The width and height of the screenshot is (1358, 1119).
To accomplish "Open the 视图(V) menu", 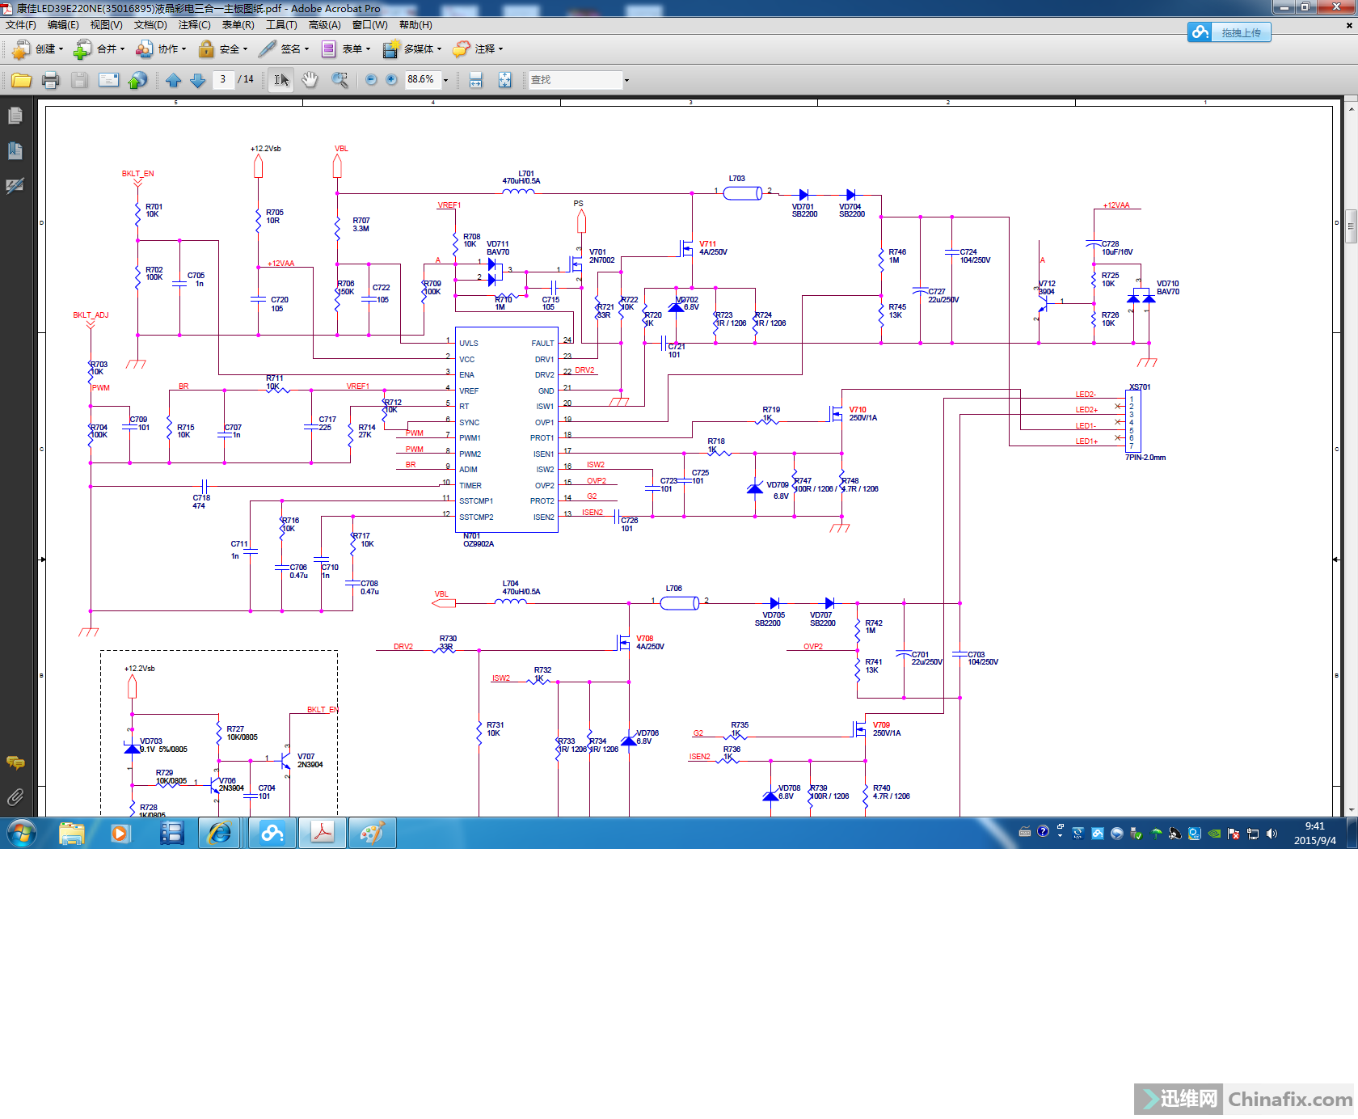I will pyautogui.click(x=106, y=25).
